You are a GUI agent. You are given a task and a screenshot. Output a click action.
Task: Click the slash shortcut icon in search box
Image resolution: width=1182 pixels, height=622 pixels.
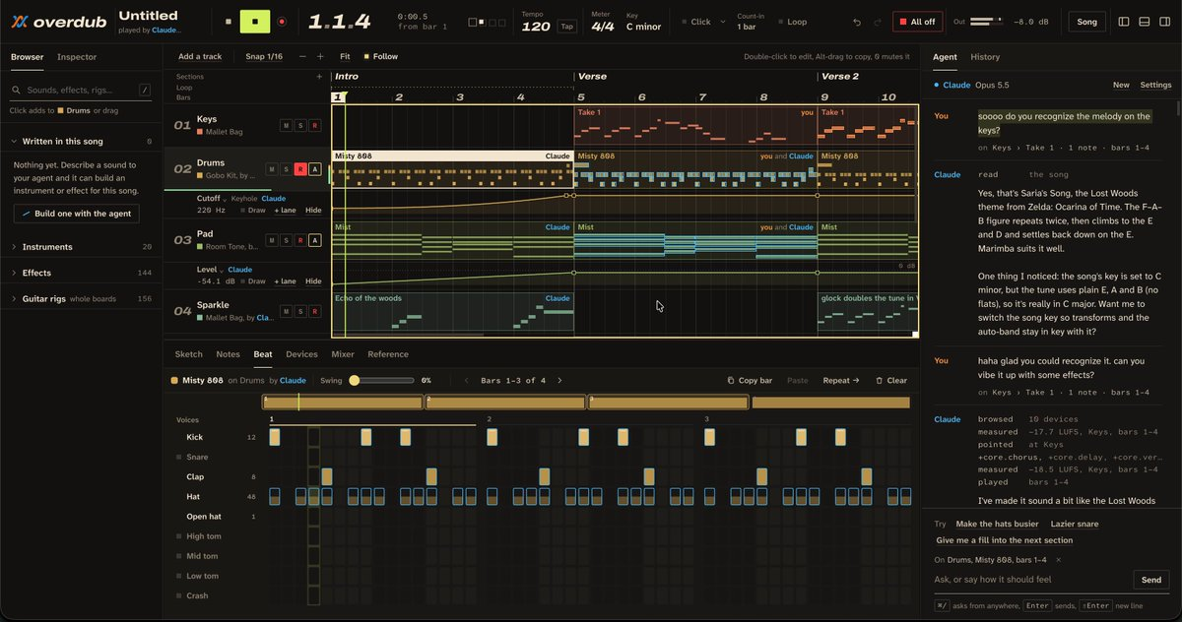[x=145, y=90]
